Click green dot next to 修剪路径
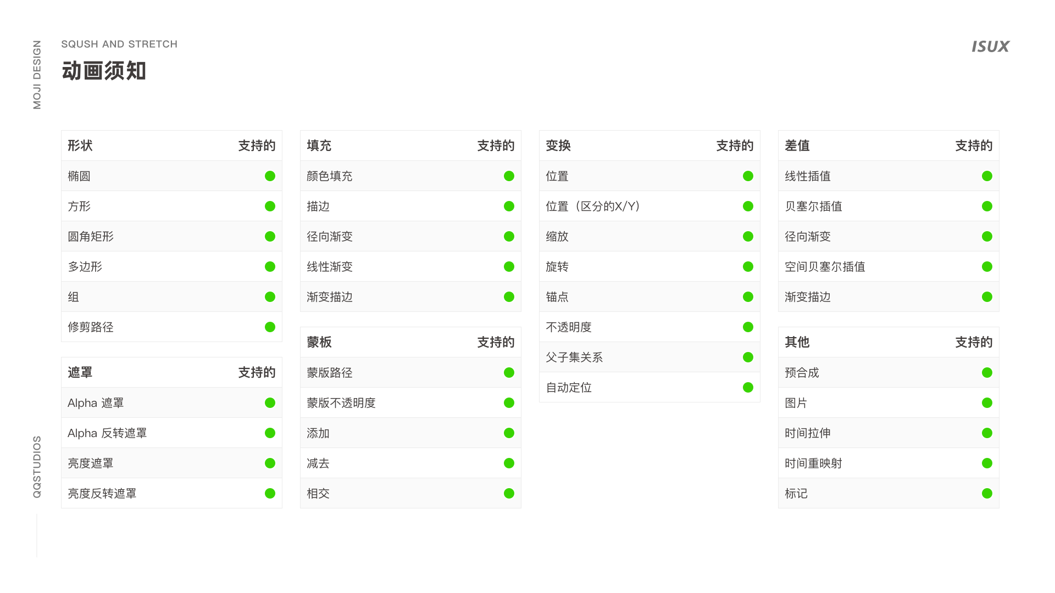Image resolution: width=1055 pixels, height=593 pixels. click(x=270, y=327)
